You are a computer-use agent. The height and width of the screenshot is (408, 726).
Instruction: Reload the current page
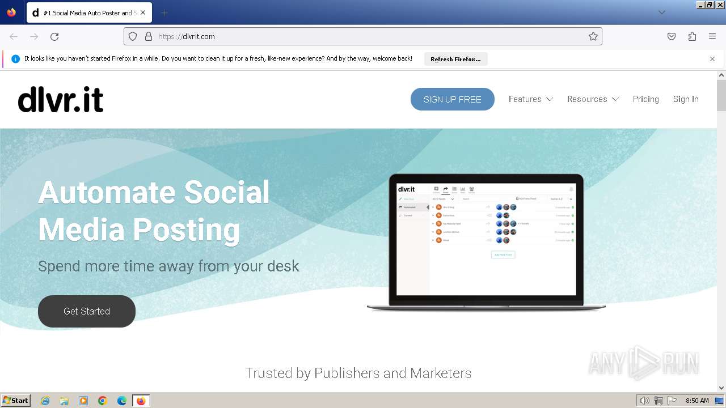pyautogui.click(x=54, y=36)
